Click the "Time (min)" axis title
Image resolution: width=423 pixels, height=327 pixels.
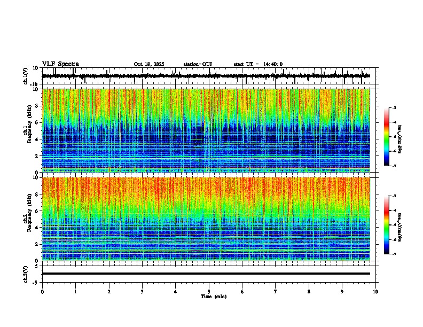click(214, 297)
